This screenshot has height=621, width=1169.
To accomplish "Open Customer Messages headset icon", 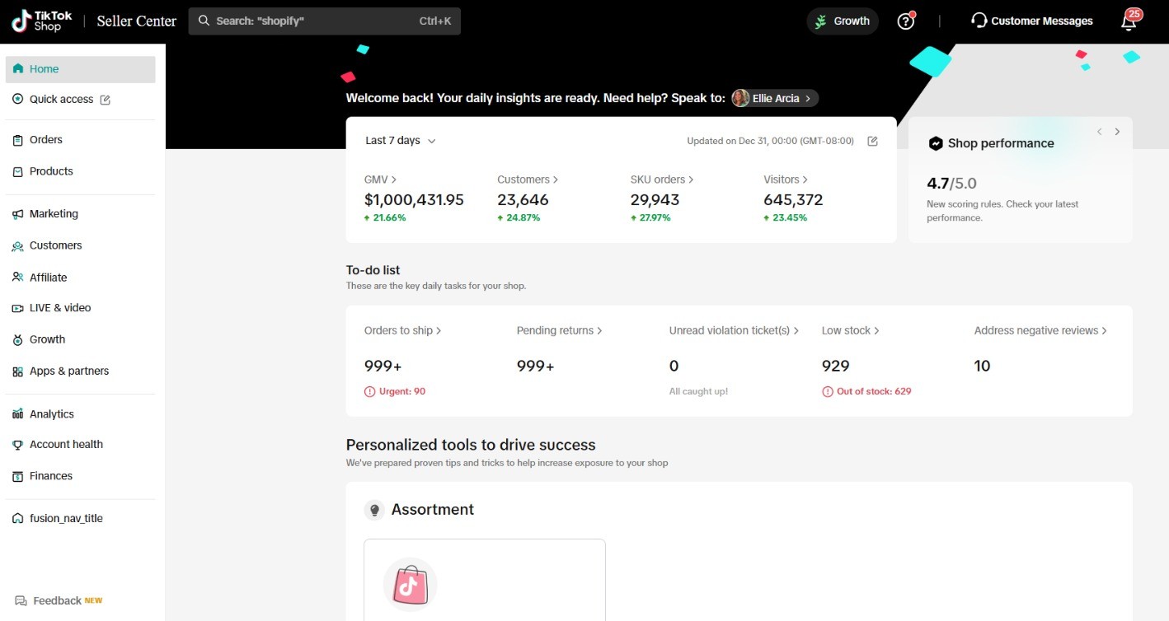I will (979, 21).
